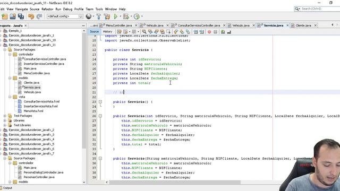The image size is (340, 191).
Task: Expand the Libraries node
Action: point(5,120)
